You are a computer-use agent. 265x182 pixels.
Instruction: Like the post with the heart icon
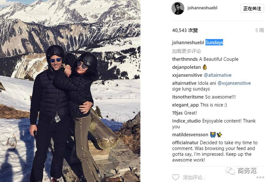(x=176, y=177)
